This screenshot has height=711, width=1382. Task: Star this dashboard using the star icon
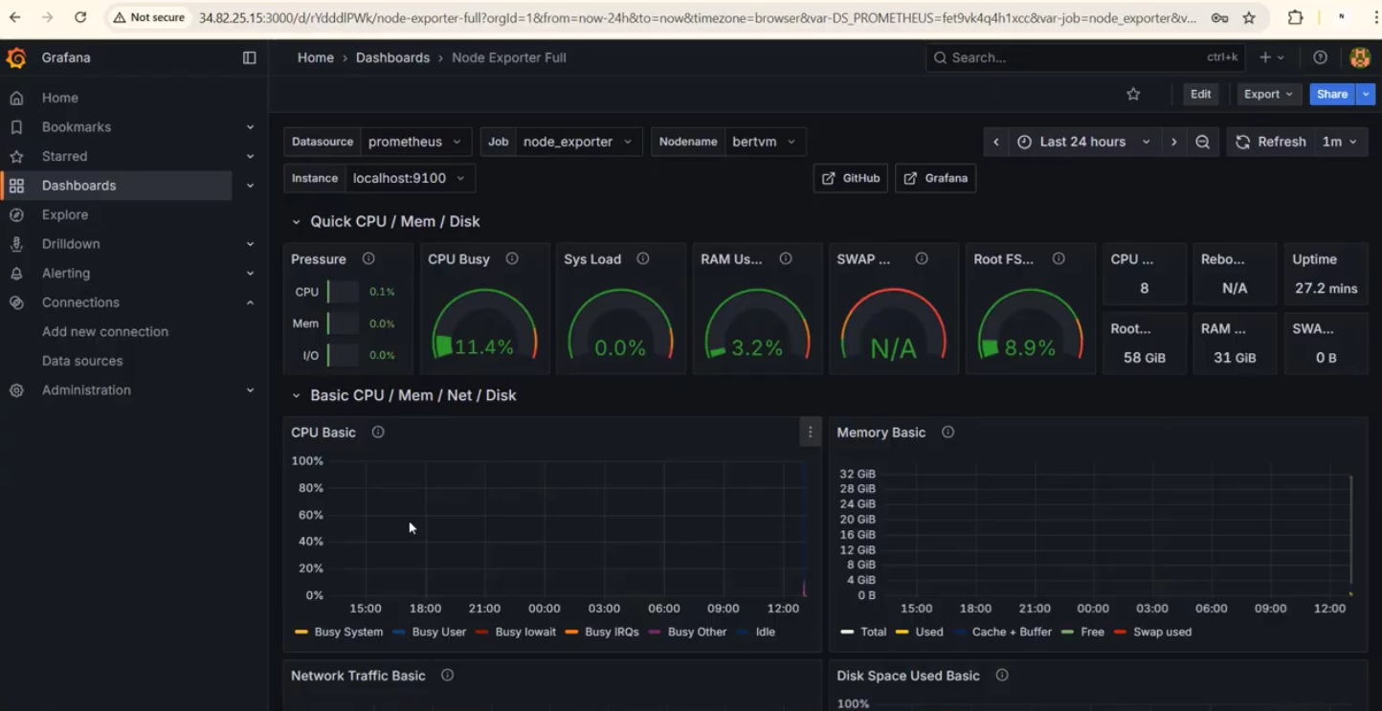coord(1133,94)
